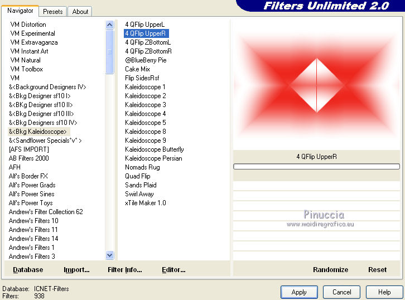Viewport: 405px width, 300px height.
Task: Open the Database menu button
Action: [28, 270]
